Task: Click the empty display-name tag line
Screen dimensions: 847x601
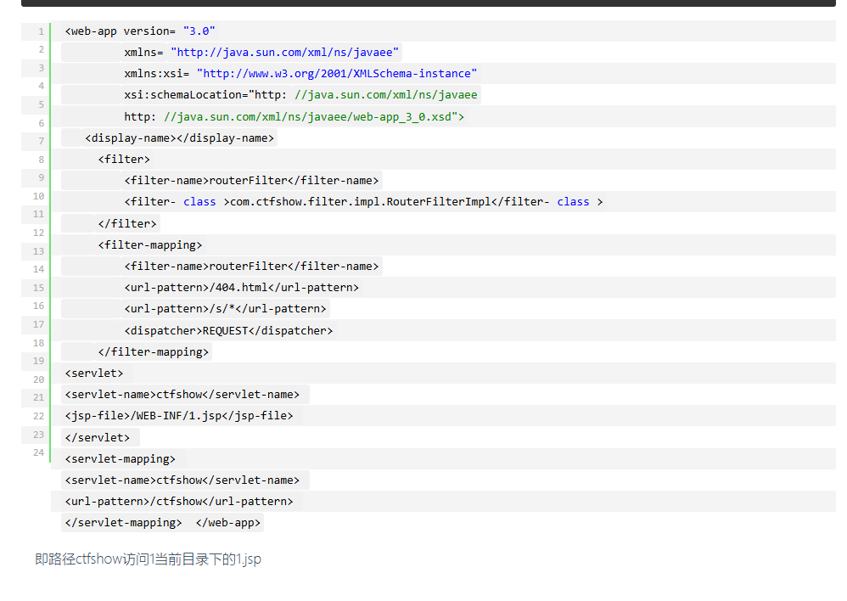Action: coord(180,138)
